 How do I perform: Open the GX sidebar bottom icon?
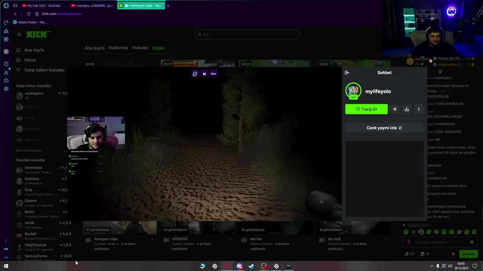pos(6,249)
